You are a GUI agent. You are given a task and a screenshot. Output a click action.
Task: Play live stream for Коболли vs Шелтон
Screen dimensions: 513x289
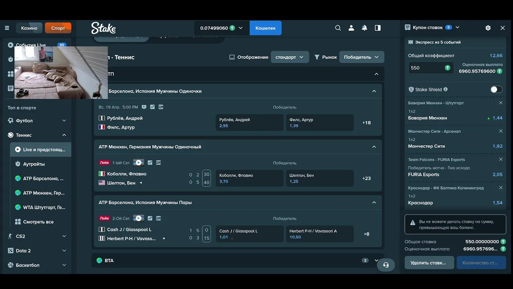139,163
